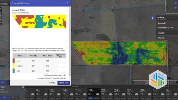Delete the Phillis field
Image resolution: width=178 pixels, height=100 pixels.
click(x=15, y=97)
